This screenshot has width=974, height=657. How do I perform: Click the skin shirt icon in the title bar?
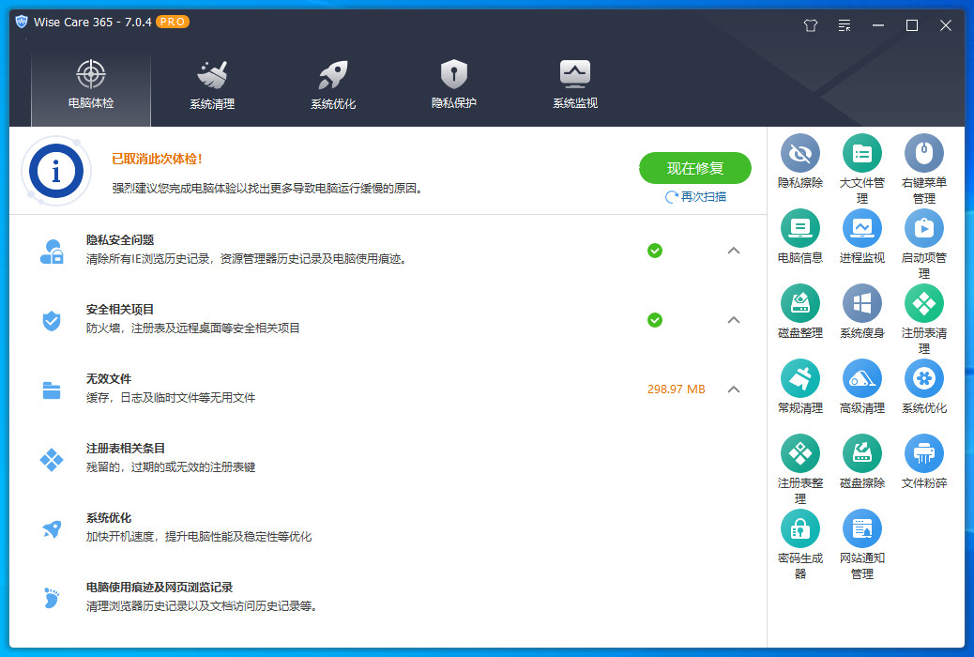point(810,25)
